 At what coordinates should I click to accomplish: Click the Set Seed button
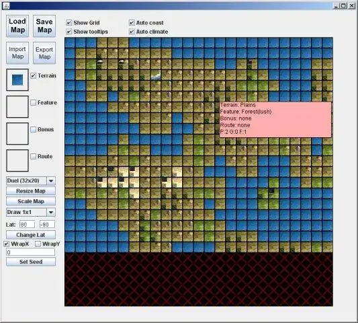31,262
